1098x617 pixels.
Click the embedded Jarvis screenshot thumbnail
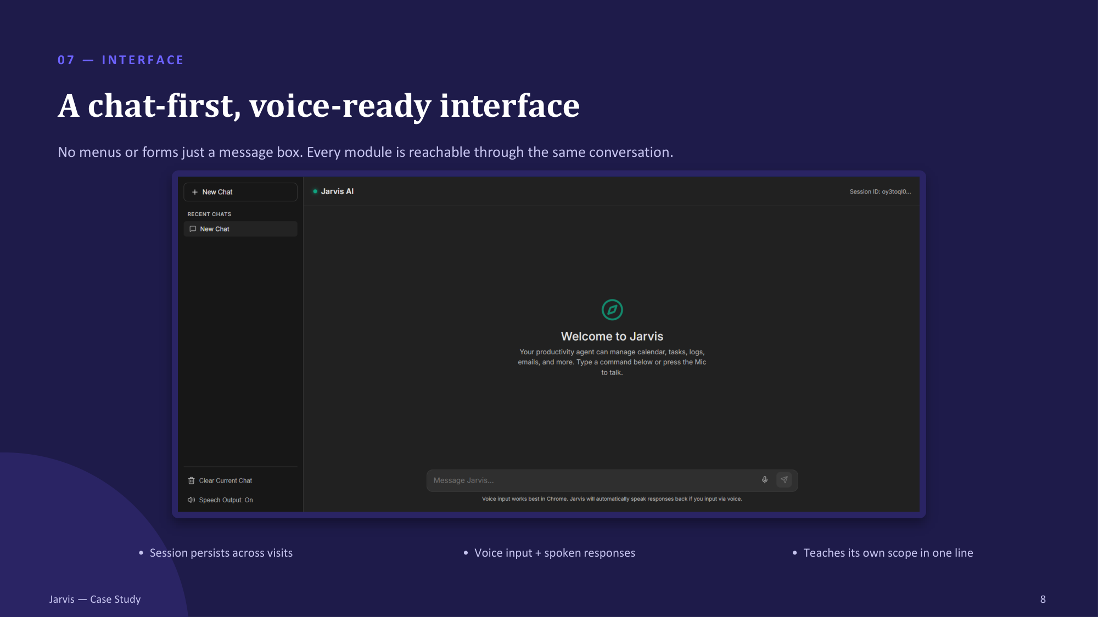point(549,344)
